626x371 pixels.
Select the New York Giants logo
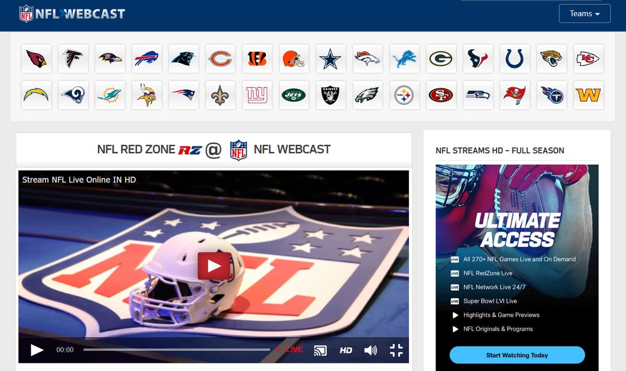(x=257, y=95)
